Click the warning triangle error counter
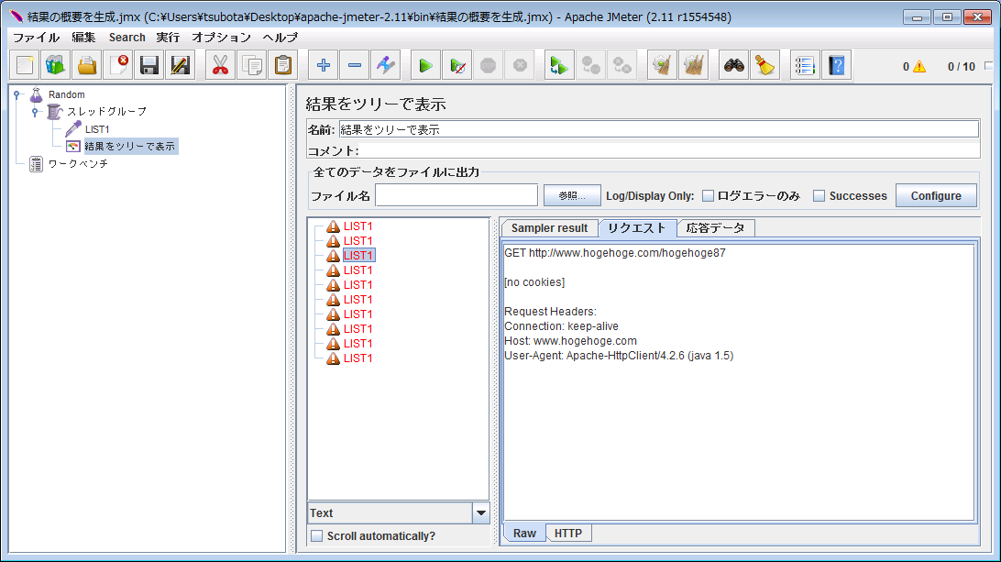The image size is (1001, 562). click(x=919, y=66)
